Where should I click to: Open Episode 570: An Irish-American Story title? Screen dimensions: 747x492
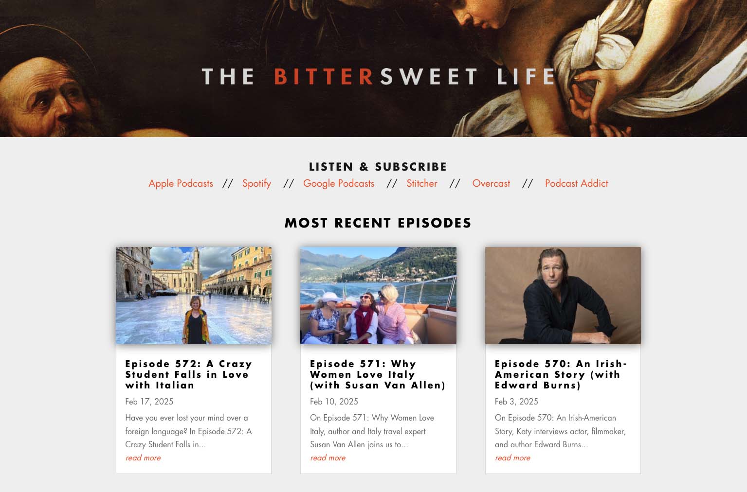(561, 374)
